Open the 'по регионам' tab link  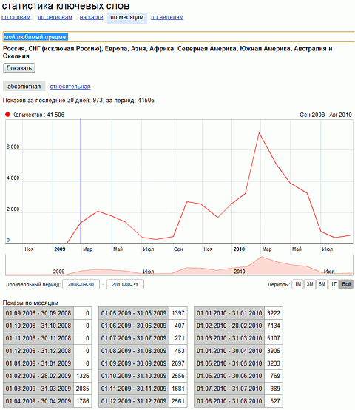pos(55,17)
